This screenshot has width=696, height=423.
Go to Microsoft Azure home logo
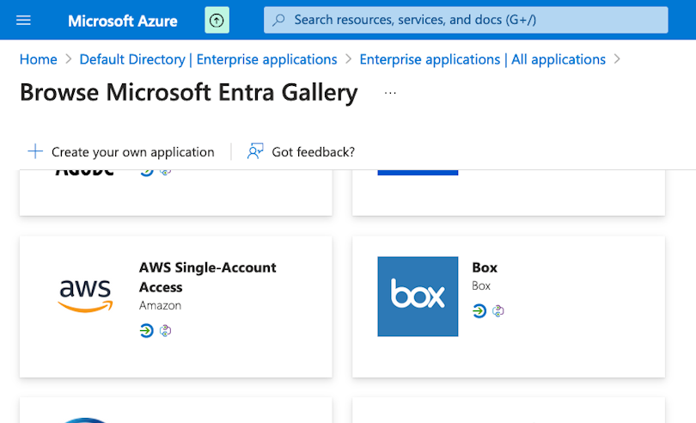click(x=123, y=21)
